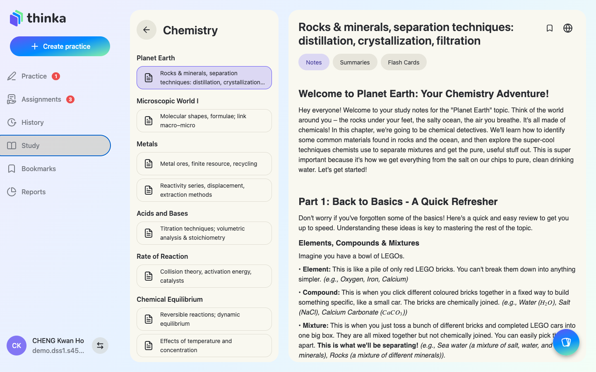
Task: Click document icon beside Collision theory
Action: click(x=149, y=276)
